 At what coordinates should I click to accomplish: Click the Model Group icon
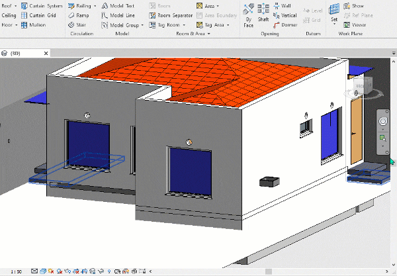point(105,25)
